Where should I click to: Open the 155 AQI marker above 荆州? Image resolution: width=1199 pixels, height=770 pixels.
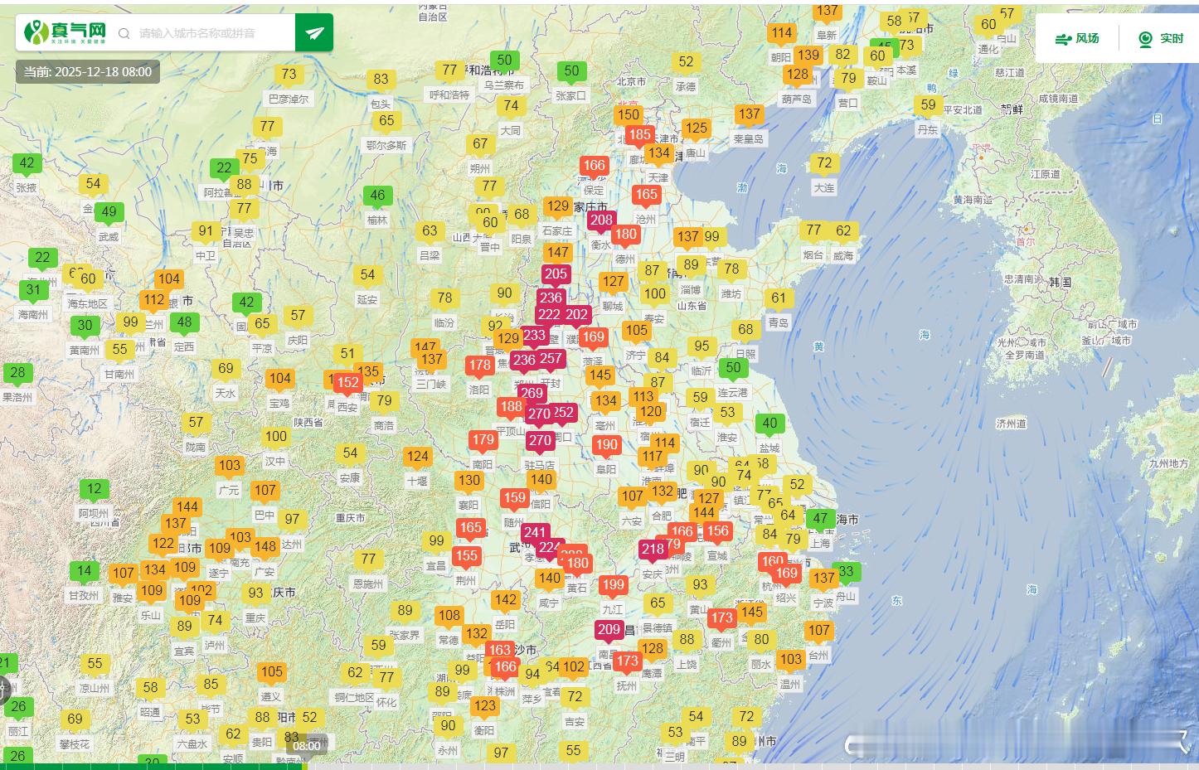pyautogui.click(x=467, y=557)
